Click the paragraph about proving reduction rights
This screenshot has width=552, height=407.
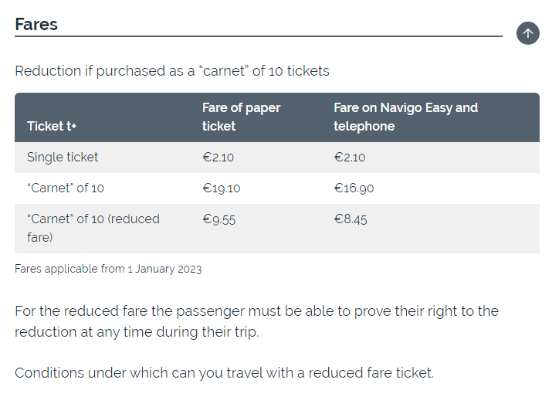(256, 321)
